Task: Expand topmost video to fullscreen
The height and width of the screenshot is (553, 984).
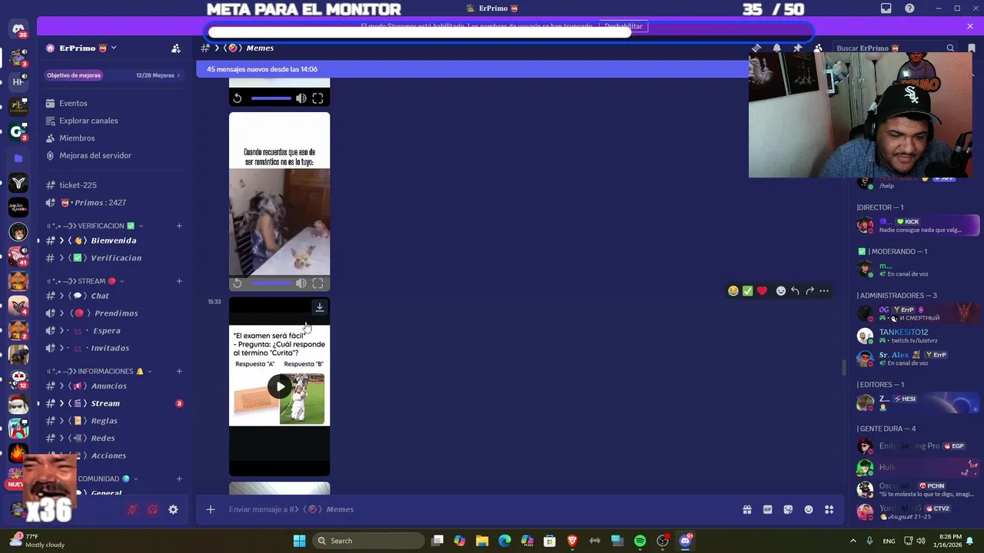Action: click(x=317, y=98)
